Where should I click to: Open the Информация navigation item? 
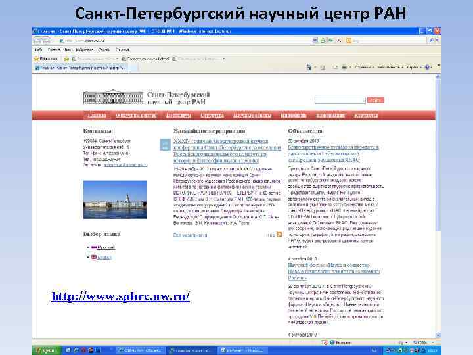click(330, 116)
